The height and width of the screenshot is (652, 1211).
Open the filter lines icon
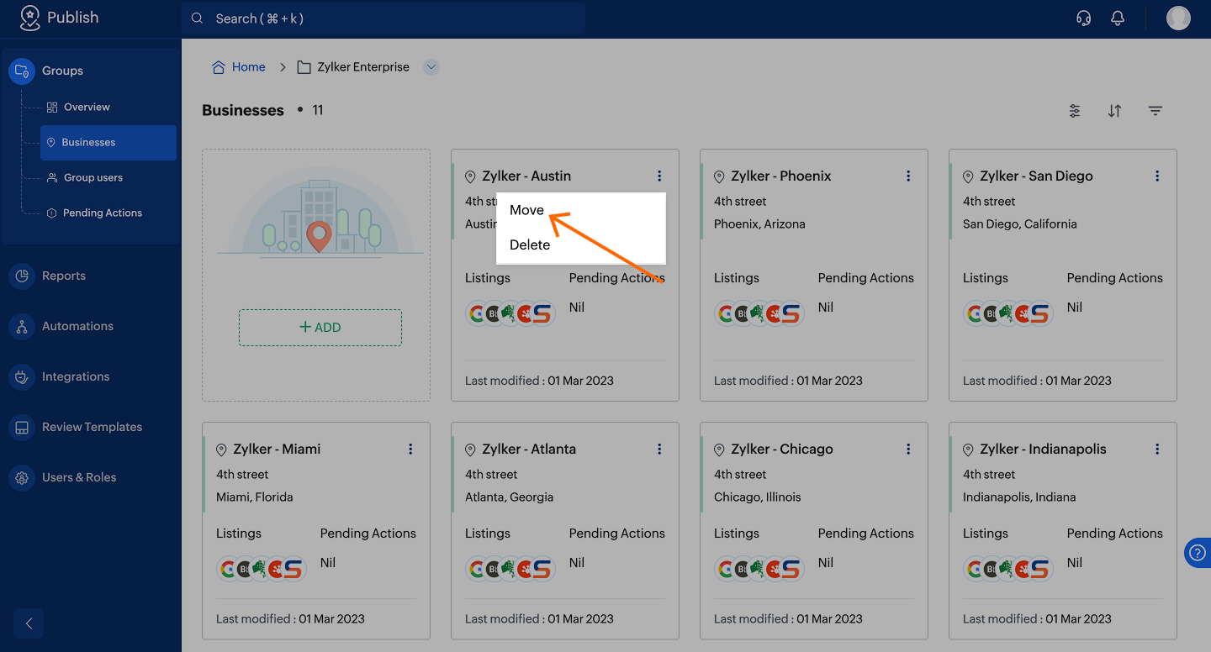[x=1155, y=111]
